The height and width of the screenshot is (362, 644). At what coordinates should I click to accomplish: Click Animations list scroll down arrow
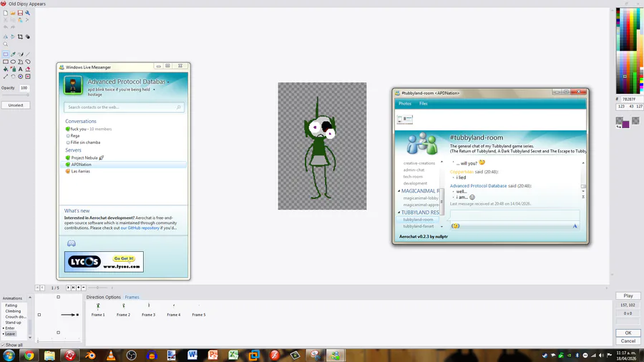(x=29, y=338)
